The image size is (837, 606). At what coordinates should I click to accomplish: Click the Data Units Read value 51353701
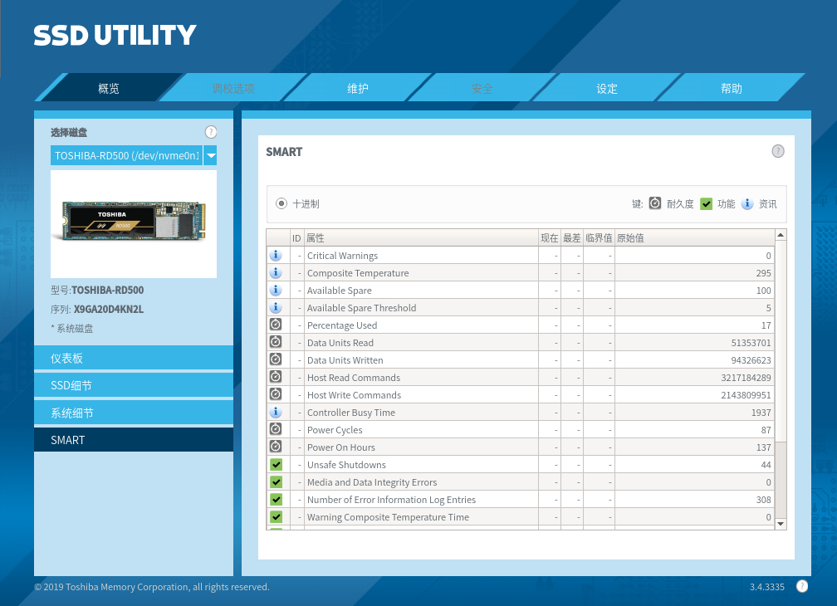coord(751,343)
